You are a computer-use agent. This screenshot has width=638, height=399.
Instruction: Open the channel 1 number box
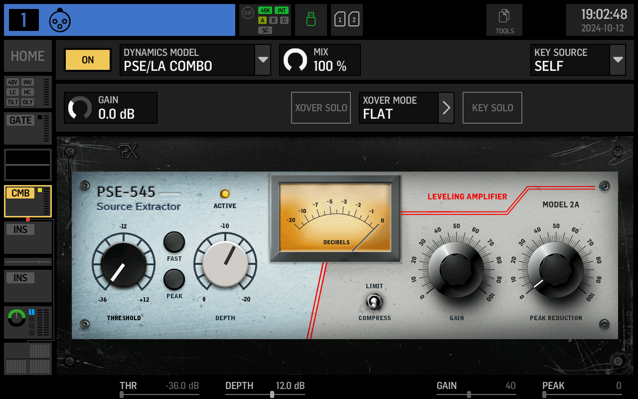(x=24, y=20)
